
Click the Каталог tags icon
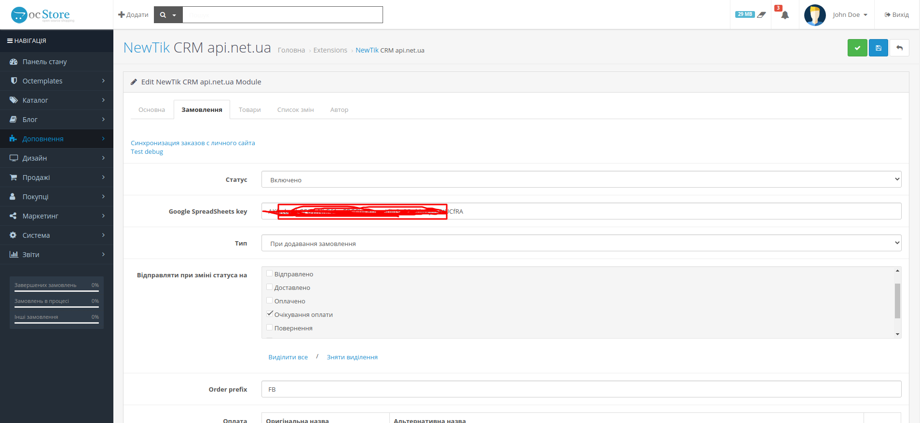click(x=14, y=100)
